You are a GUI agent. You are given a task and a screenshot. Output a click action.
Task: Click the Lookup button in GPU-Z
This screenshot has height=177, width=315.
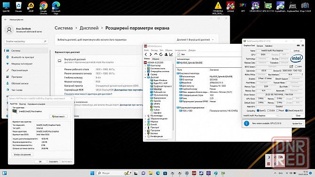click(297, 51)
